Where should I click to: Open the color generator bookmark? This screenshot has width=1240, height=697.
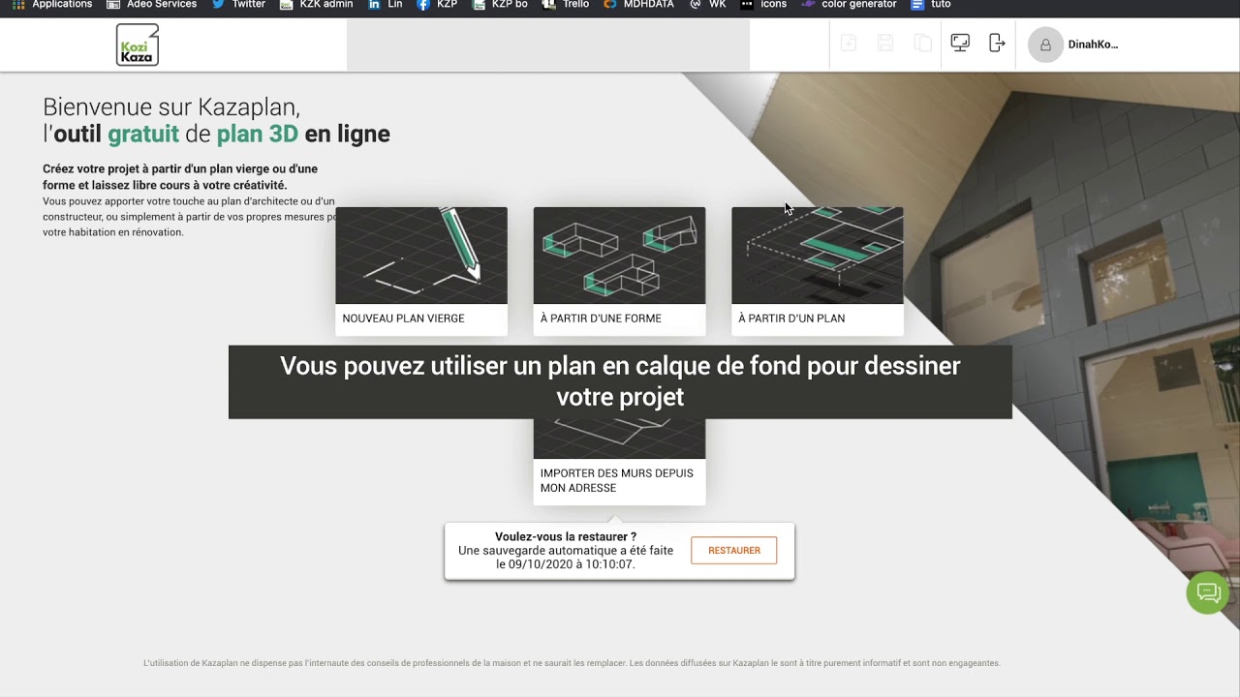tap(849, 5)
